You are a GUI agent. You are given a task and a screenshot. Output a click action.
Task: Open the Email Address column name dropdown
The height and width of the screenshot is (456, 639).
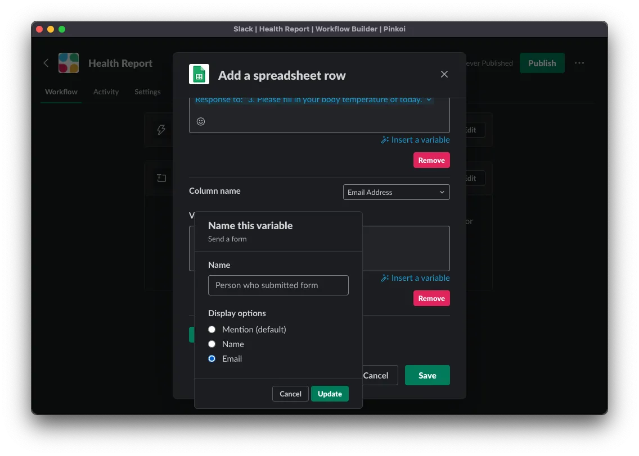[x=396, y=192]
